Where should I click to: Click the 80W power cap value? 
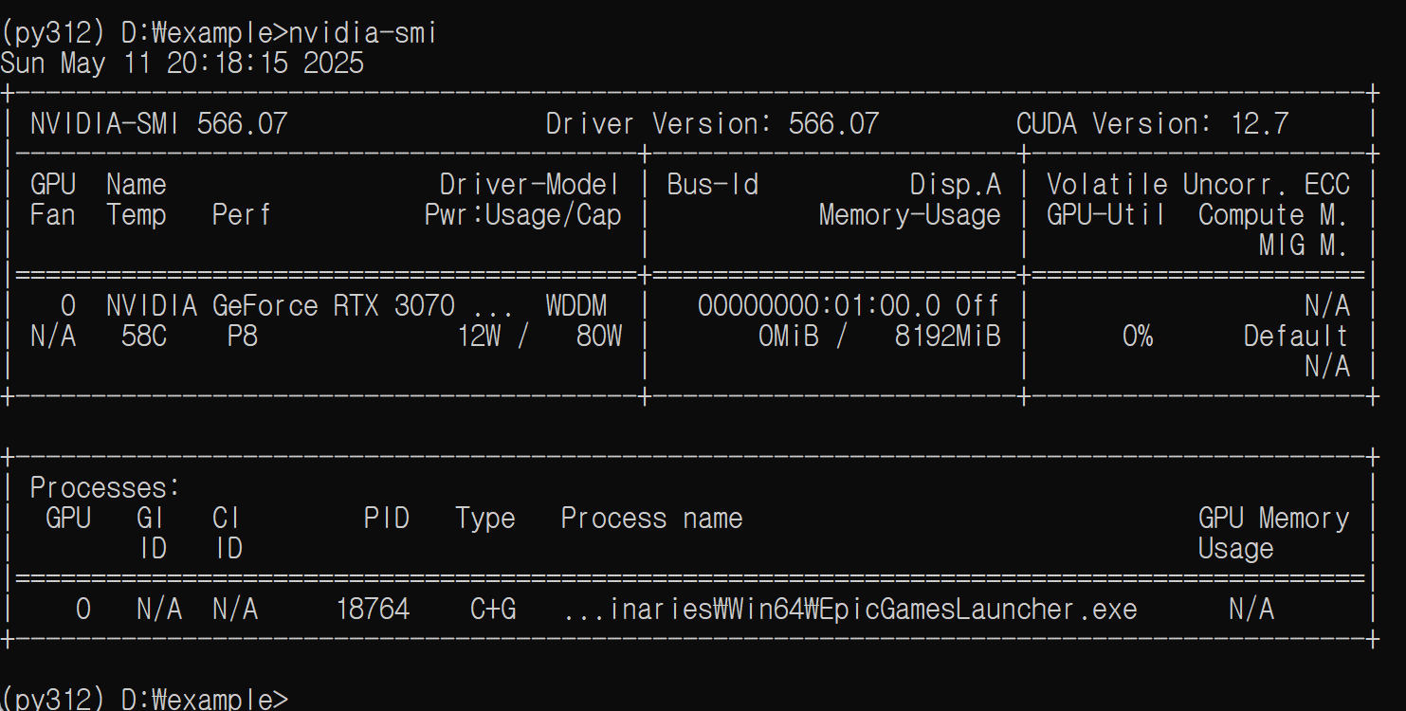[x=598, y=337]
